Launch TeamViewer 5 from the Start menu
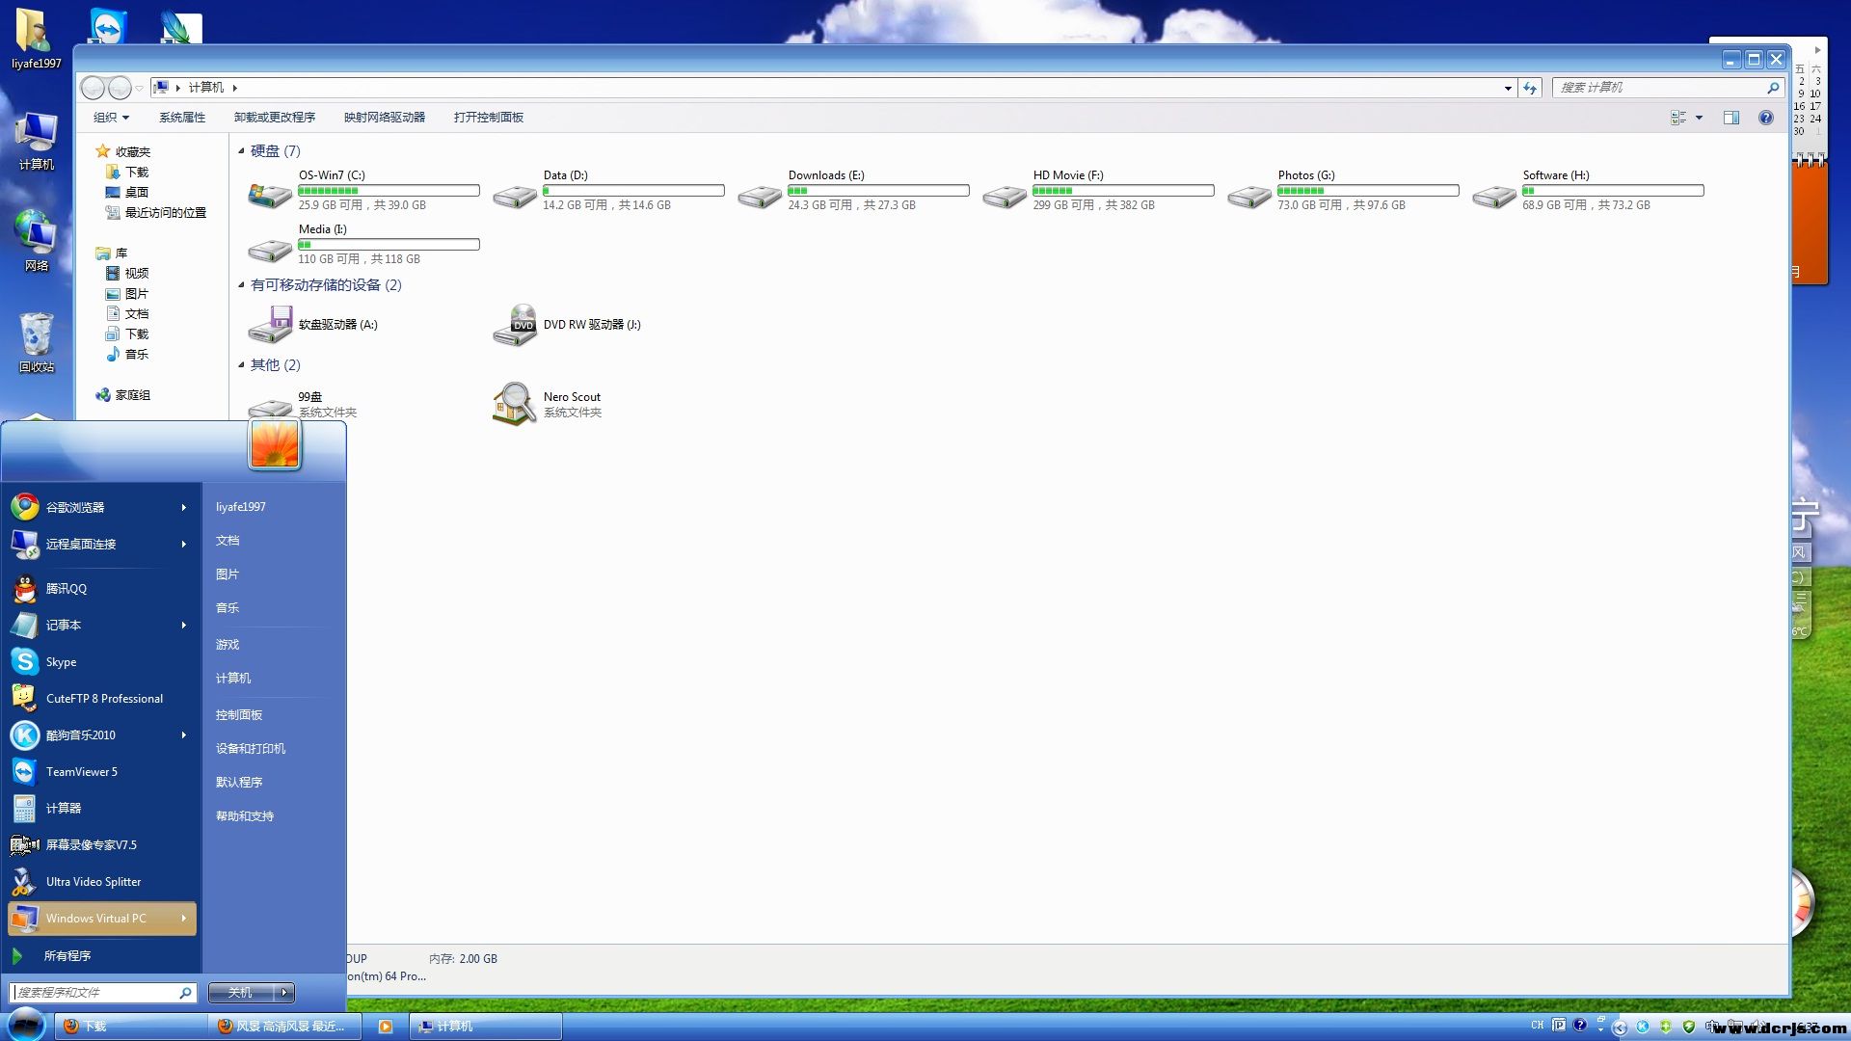The width and height of the screenshot is (1851, 1041). tap(81, 772)
